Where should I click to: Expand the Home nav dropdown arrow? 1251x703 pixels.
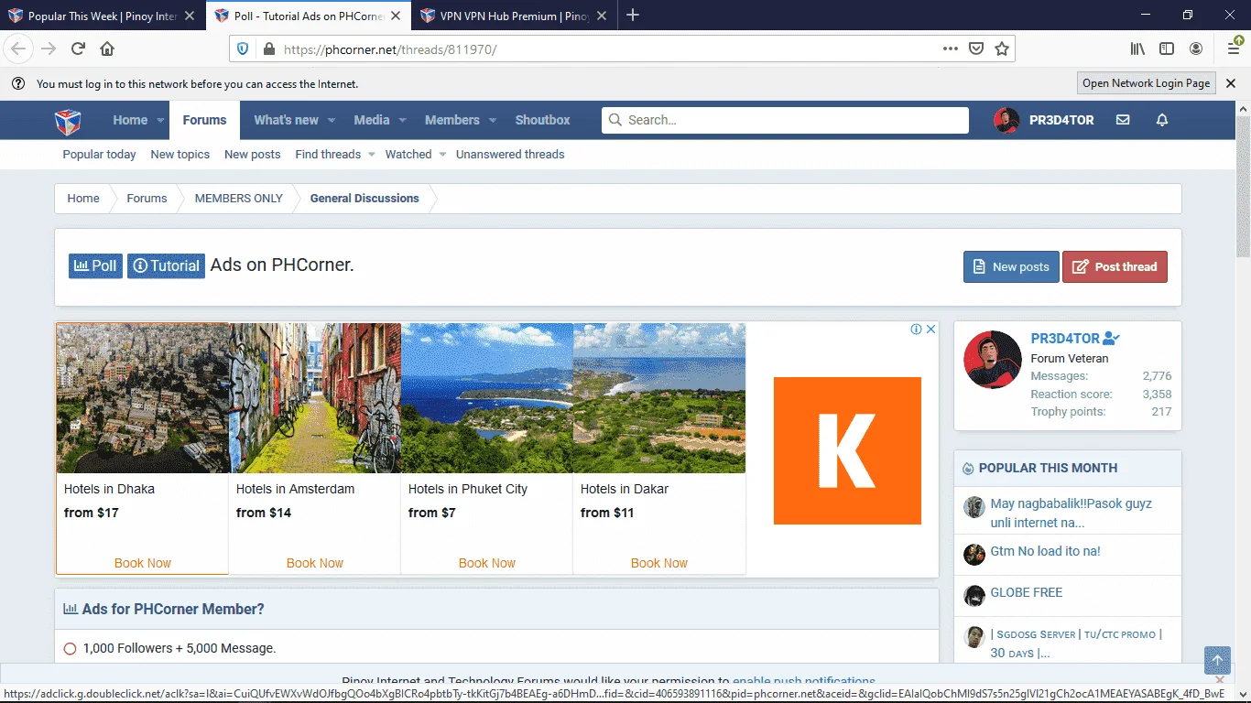click(x=160, y=120)
